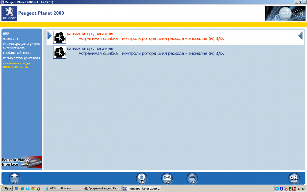Viewport: 307px width, 192px height.
Task: Launch Chrome from the quick launch bar
Action: point(33,188)
